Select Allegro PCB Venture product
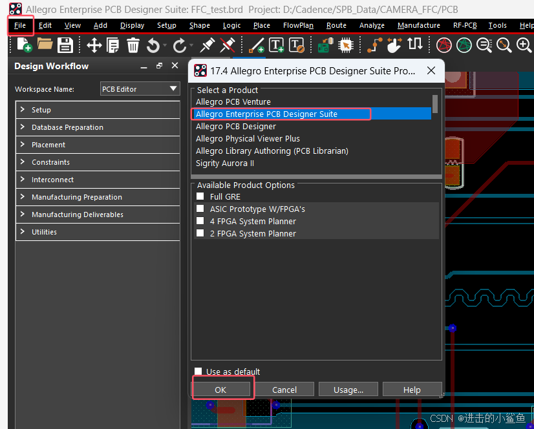Image resolution: width=534 pixels, height=429 pixels. (312, 102)
